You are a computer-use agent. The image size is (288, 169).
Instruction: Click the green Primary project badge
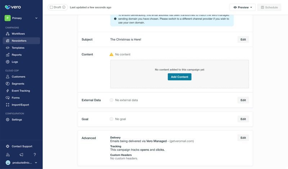tap(8, 18)
